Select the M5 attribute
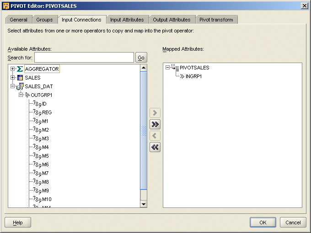 (x=45, y=156)
